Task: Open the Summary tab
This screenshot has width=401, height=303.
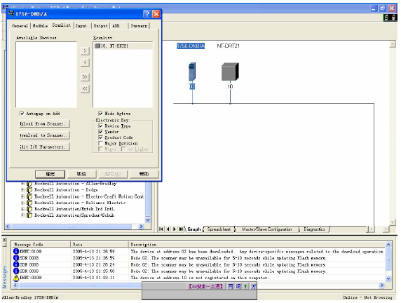Action: coord(139,26)
